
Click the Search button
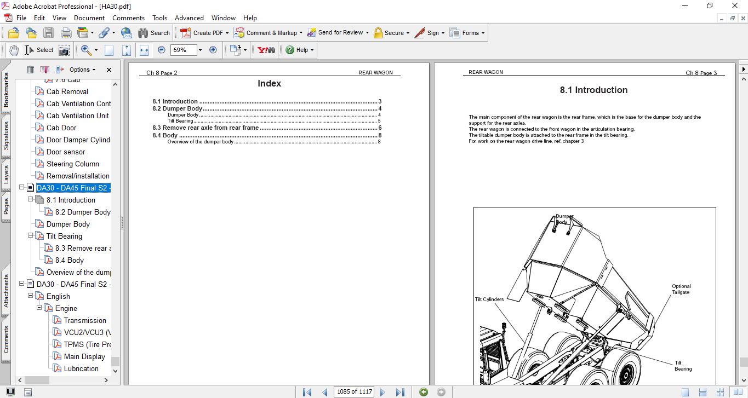(154, 33)
